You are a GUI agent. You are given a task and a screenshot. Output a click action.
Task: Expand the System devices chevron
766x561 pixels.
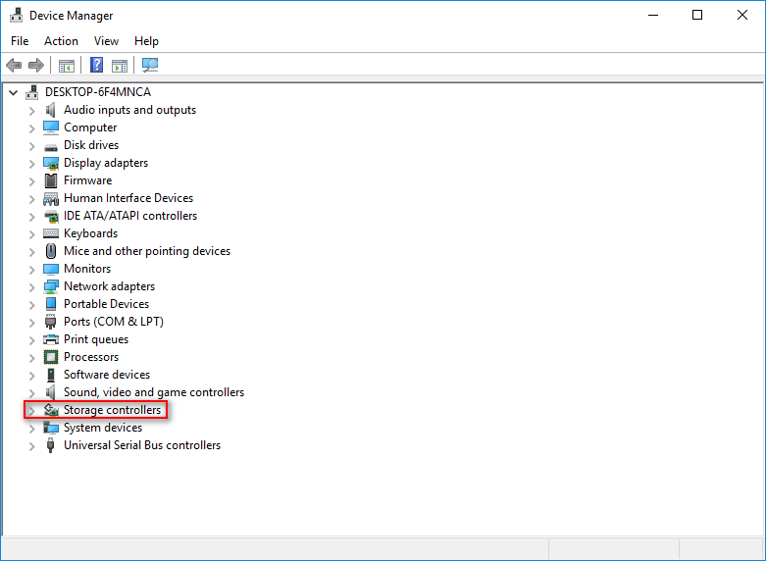[31, 428]
